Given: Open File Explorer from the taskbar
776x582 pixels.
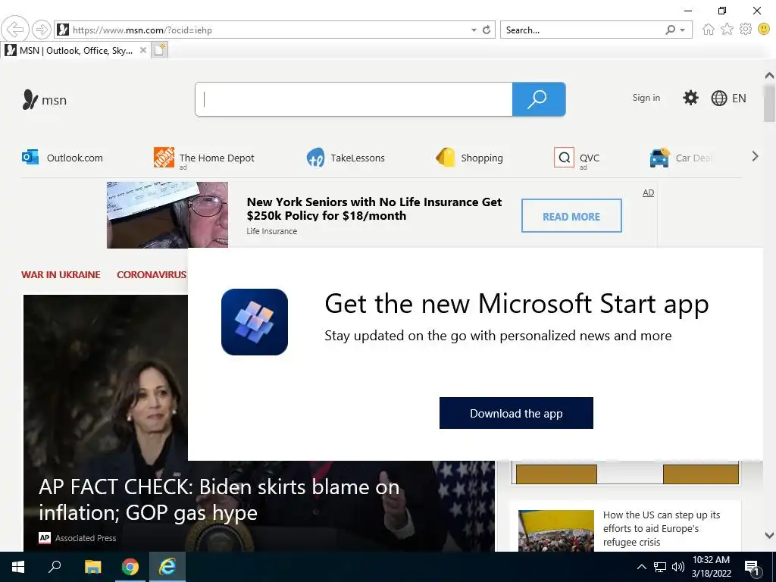Looking at the screenshot, I should pos(92,567).
